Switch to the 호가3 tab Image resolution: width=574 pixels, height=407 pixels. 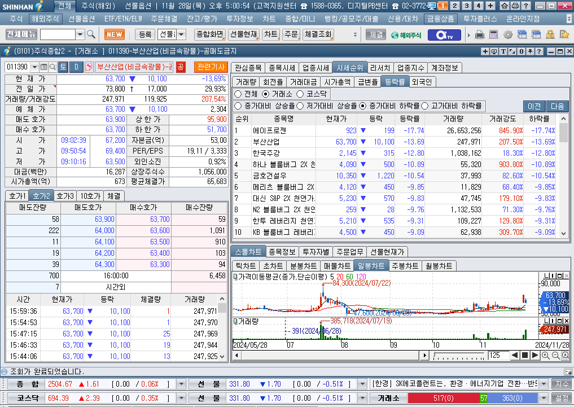coord(65,196)
